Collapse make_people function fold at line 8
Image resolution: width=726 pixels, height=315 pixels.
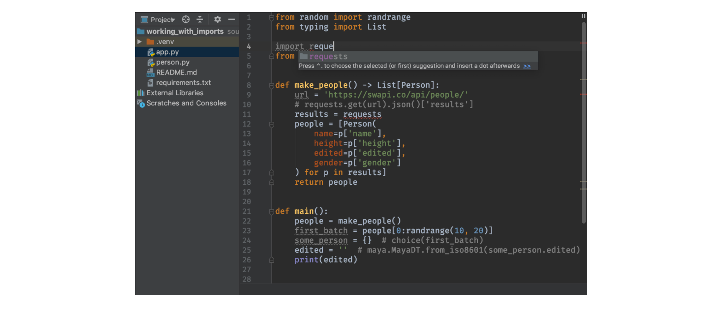tap(272, 85)
